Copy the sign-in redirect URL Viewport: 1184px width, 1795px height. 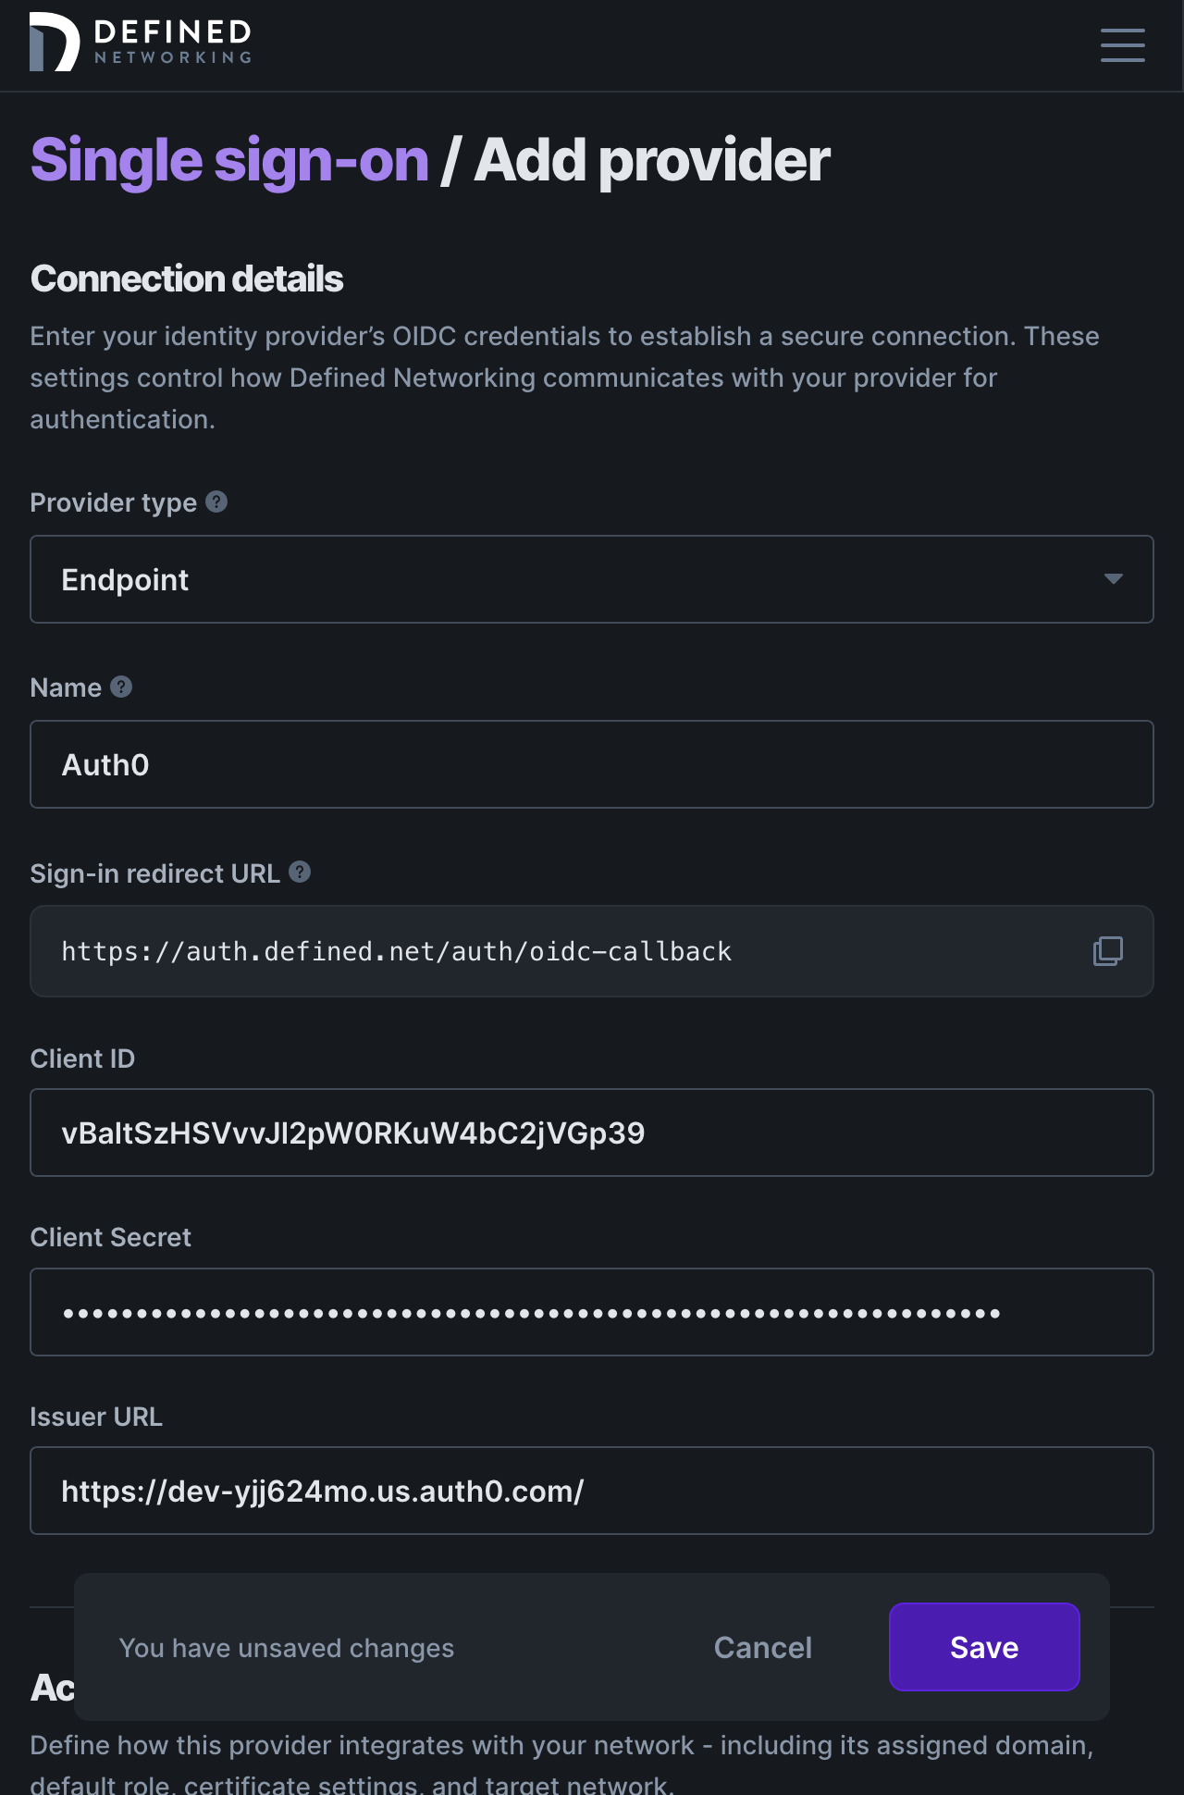1106,950
